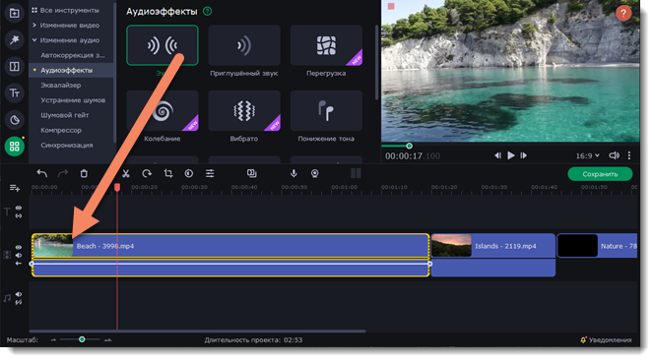The width and height of the screenshot is (655, 362).
Task: Click the green Сохранить button
Action: click(x=600, y=174)
